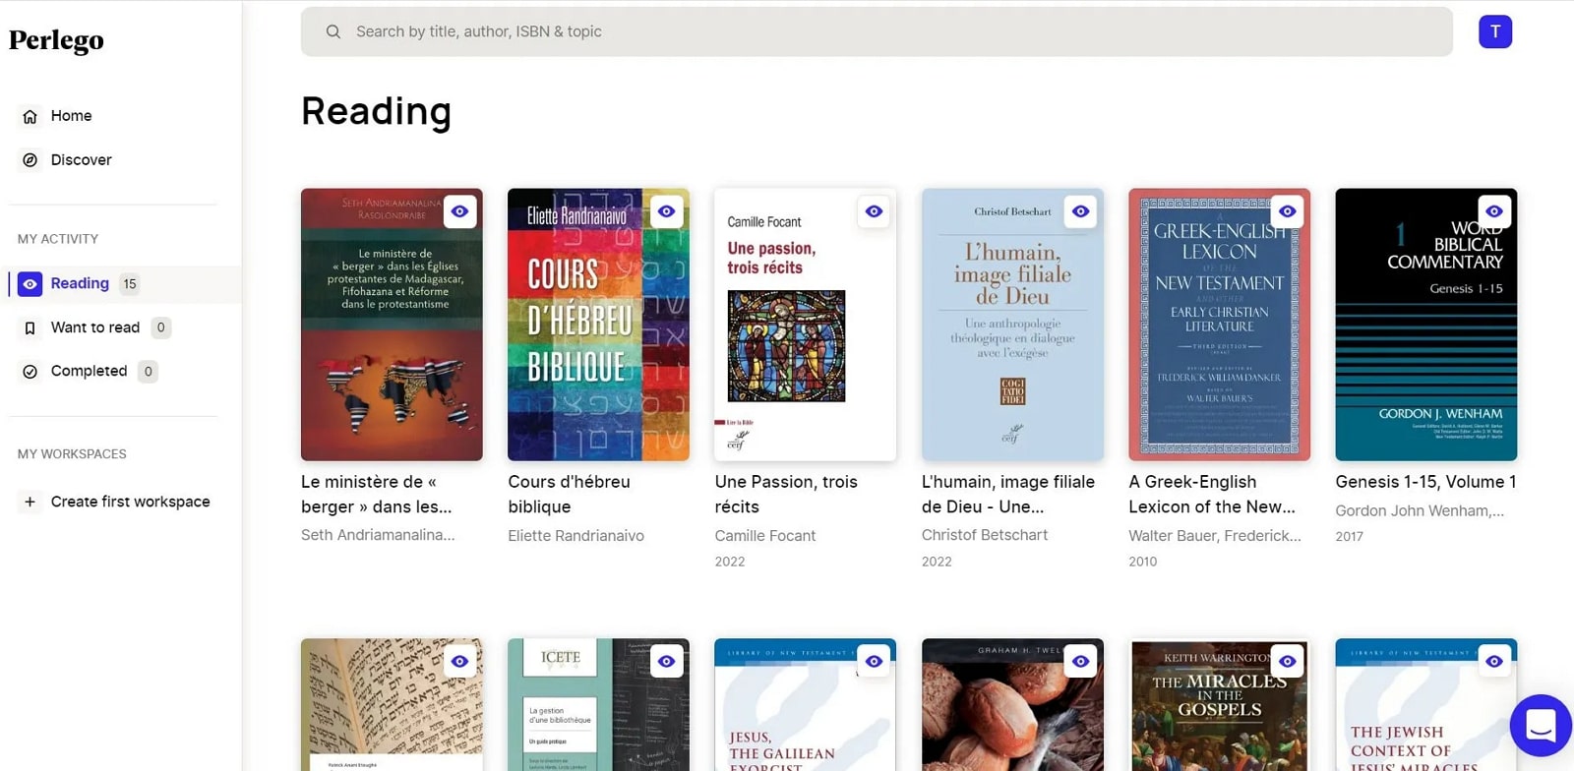This screenshot has width=1574, height=771.
Task: Open the user avatar T menu
Action: point(1494,31)
